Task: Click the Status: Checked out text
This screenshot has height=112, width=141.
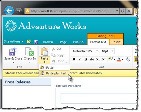Action: [x=22, y=73]
